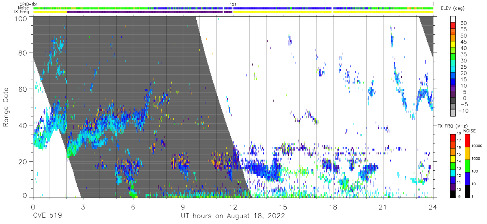Click the green 13-14 MHz swatch in TX FRQ colorbar
Screen dimensions: 487x224
click(453, 166)
